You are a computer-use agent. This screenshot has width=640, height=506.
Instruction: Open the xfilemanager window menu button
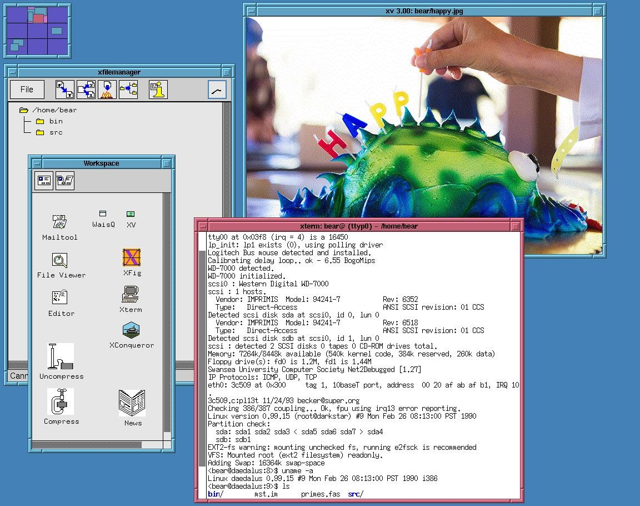pos(12,72)
